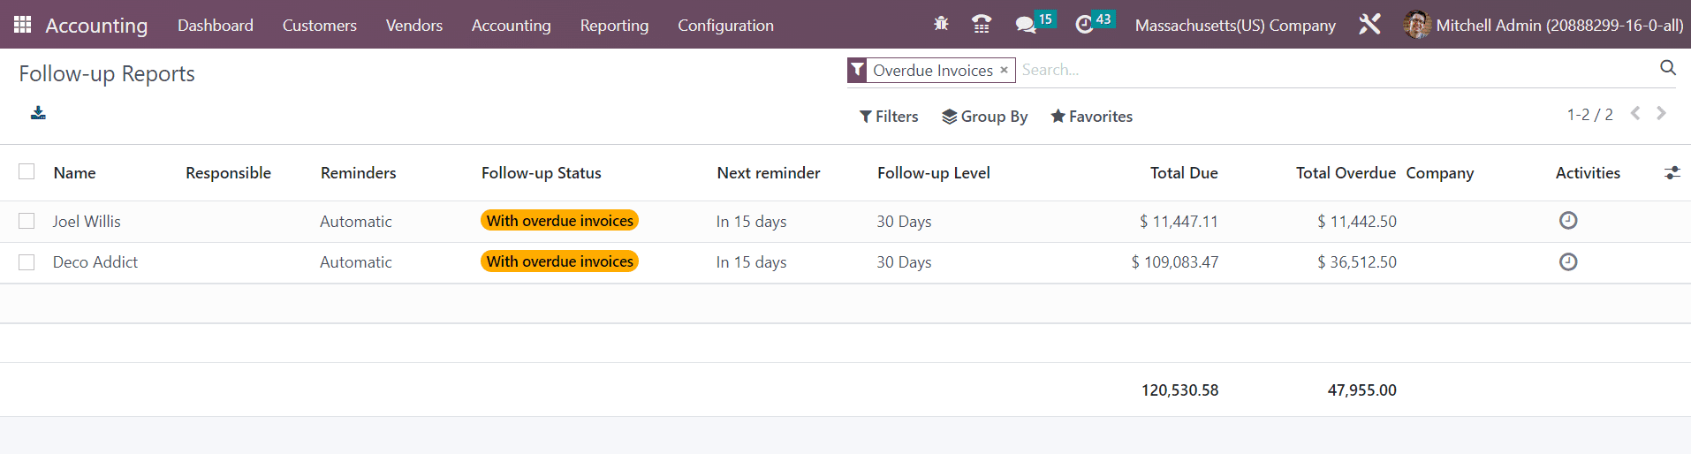
Task: Click the search magnifier icon
Action: pyautogui.click(x=1667, y=68)
